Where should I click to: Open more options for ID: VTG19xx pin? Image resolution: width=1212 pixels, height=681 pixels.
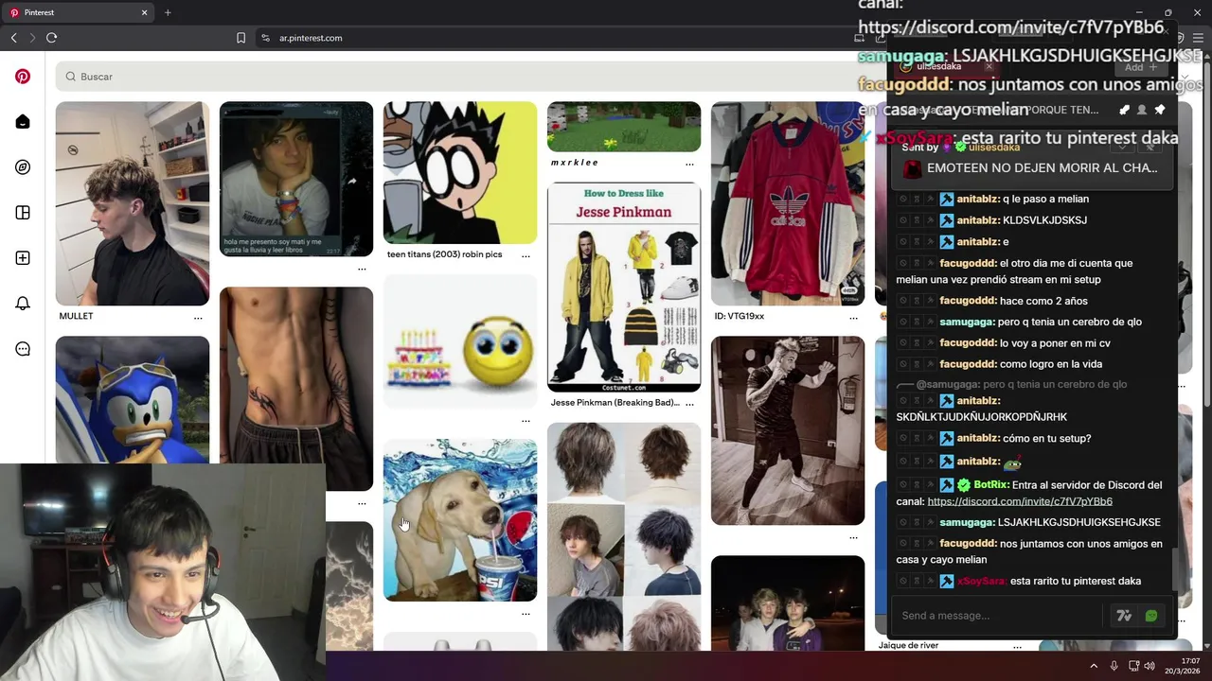(x=853, y=318)
